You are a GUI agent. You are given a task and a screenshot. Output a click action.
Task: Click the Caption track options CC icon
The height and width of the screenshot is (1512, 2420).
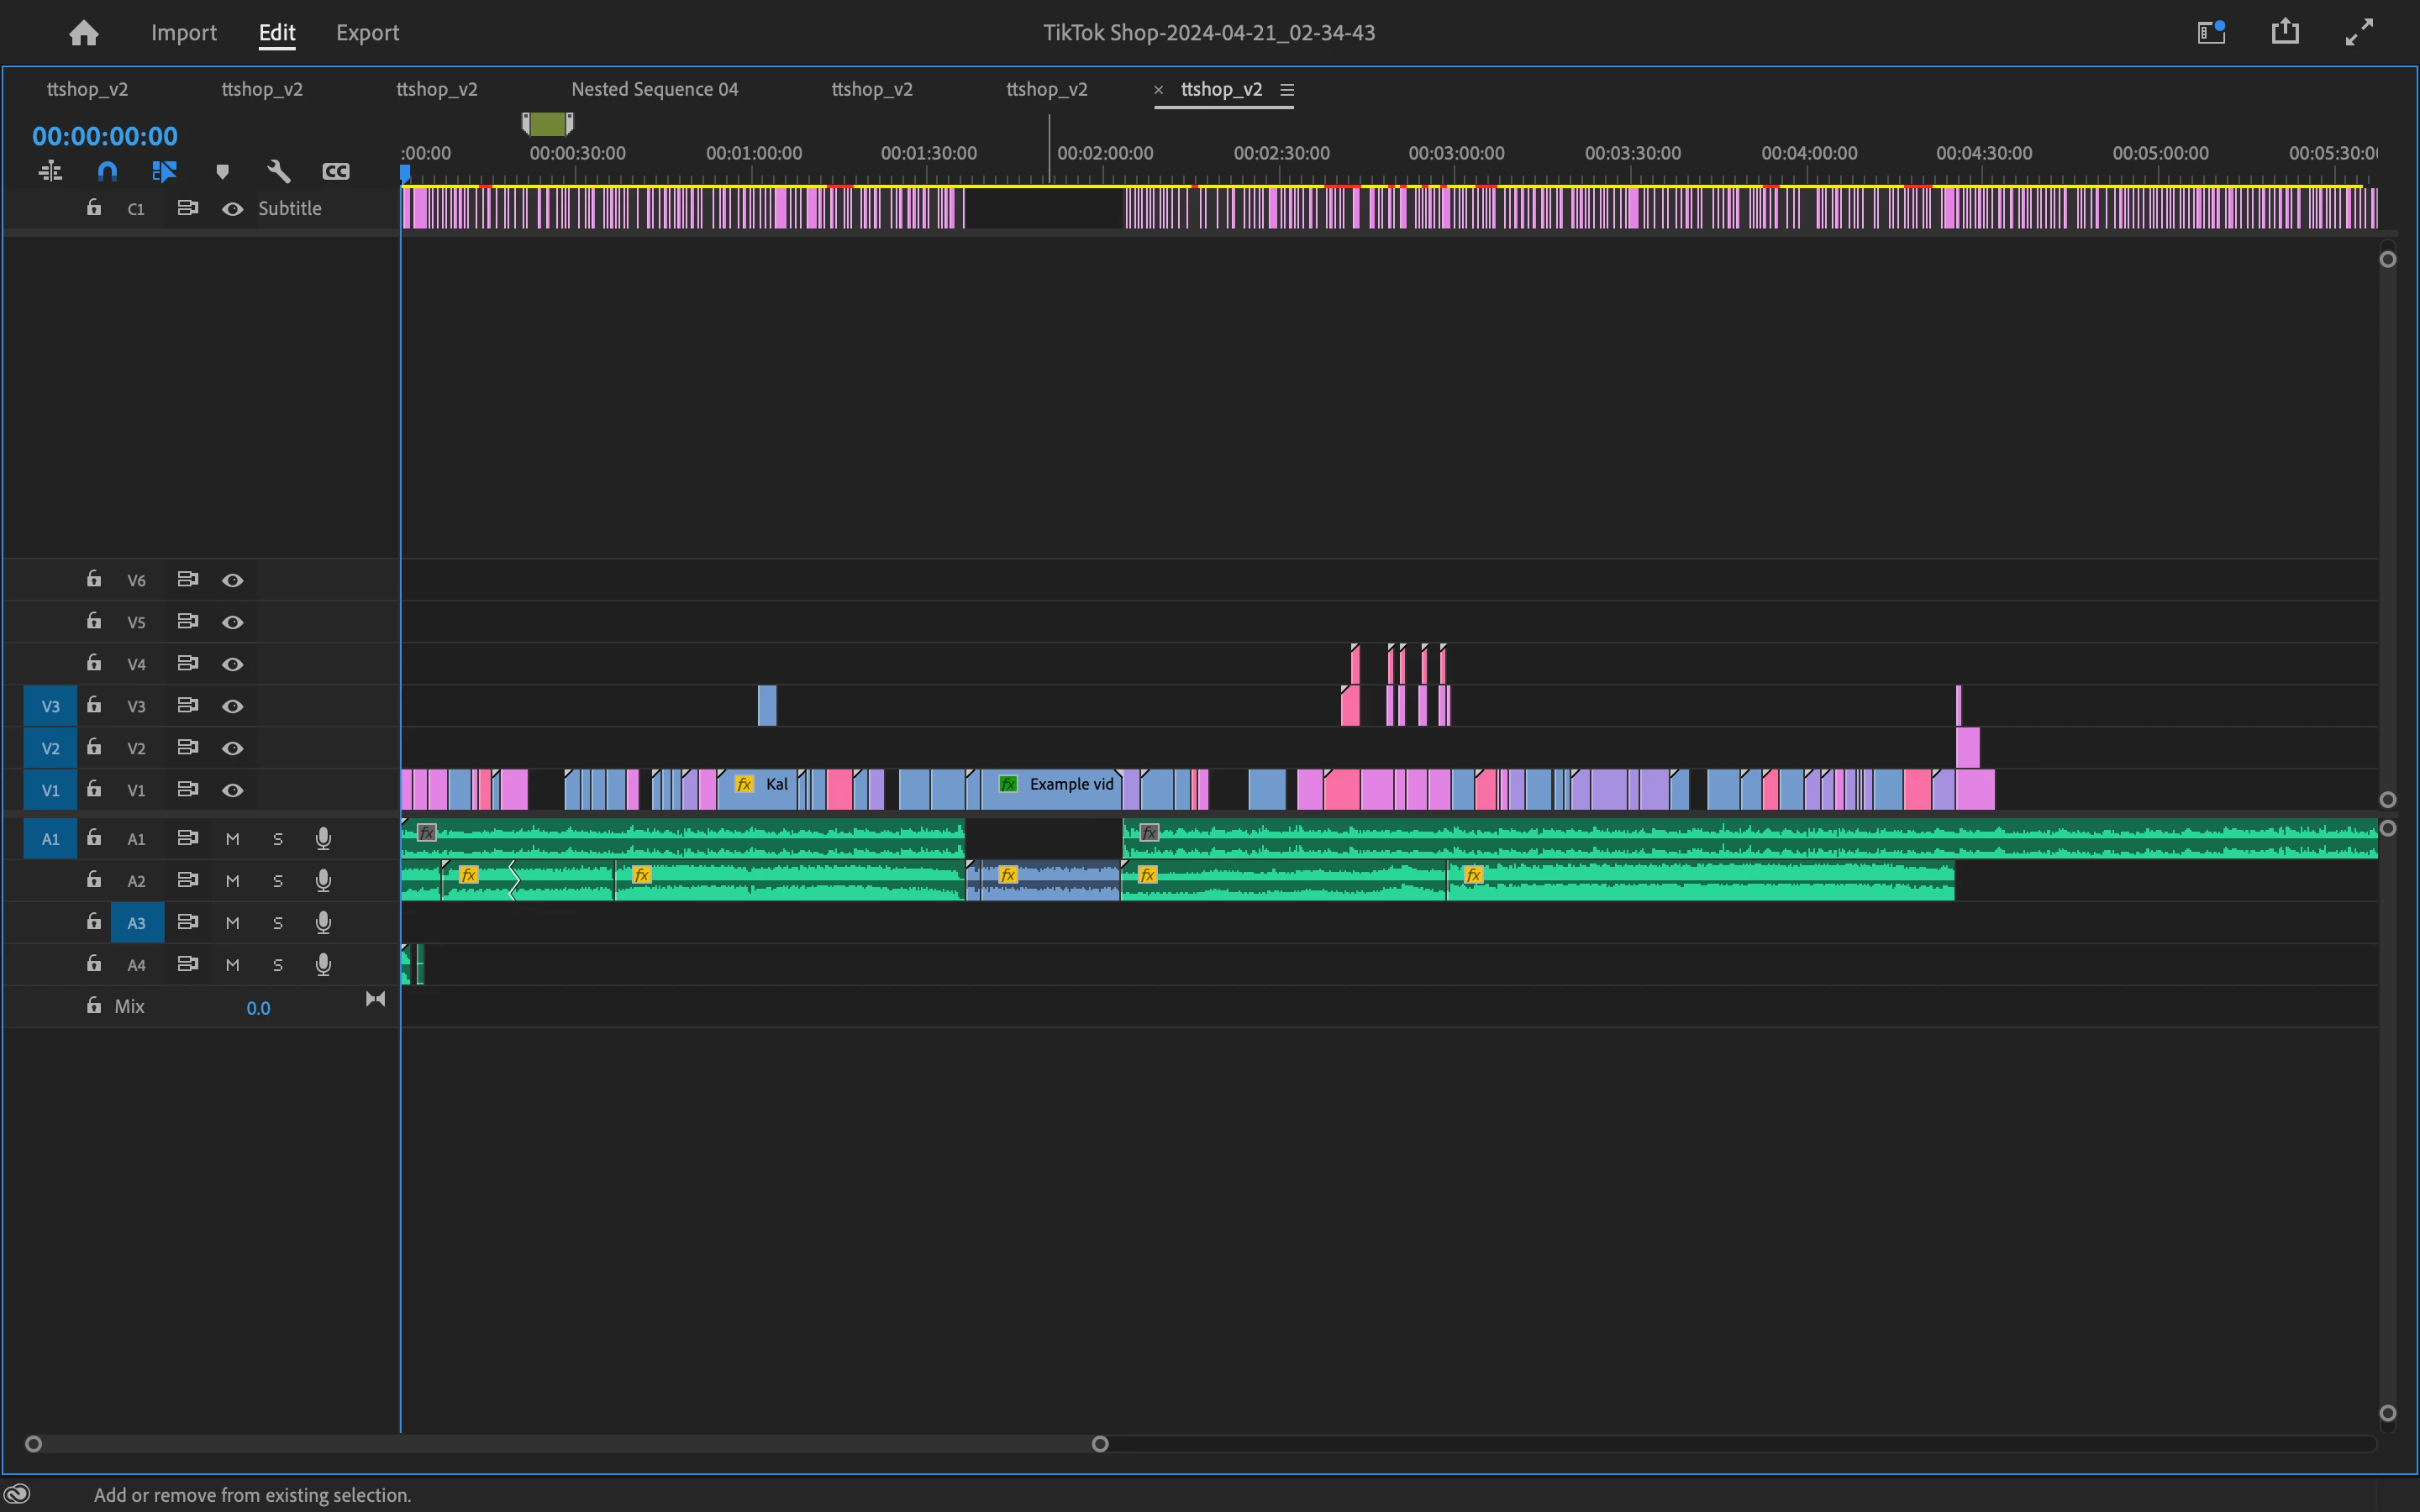pos(336,172)
